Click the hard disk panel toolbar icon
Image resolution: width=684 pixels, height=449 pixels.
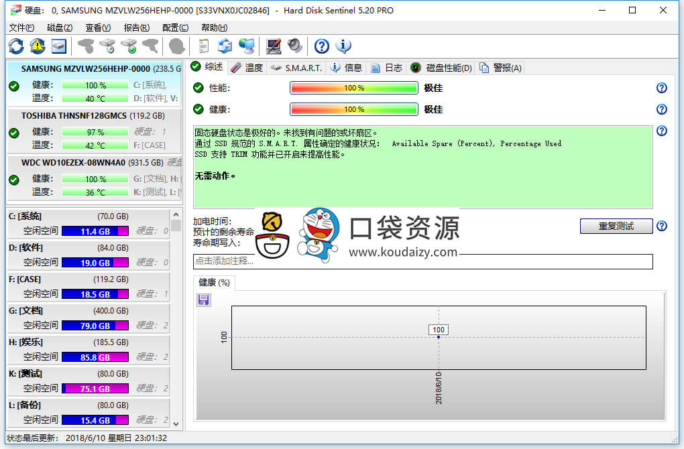tap(59, 46)
